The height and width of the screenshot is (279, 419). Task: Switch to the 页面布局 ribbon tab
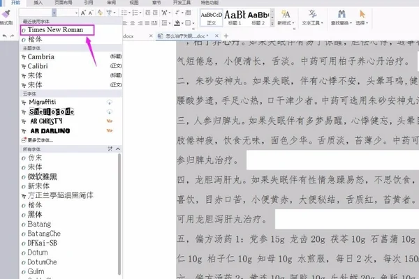coord(64,3)
